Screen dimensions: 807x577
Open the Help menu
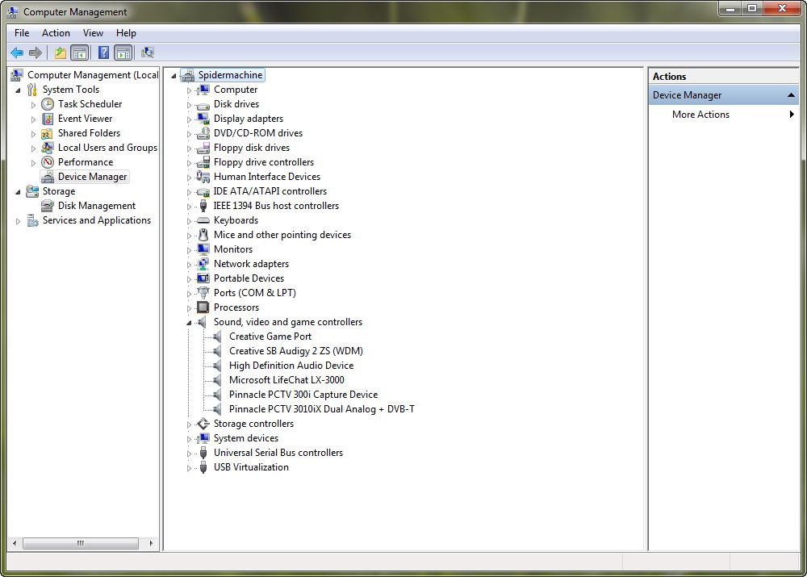click(x=126, y=33)
